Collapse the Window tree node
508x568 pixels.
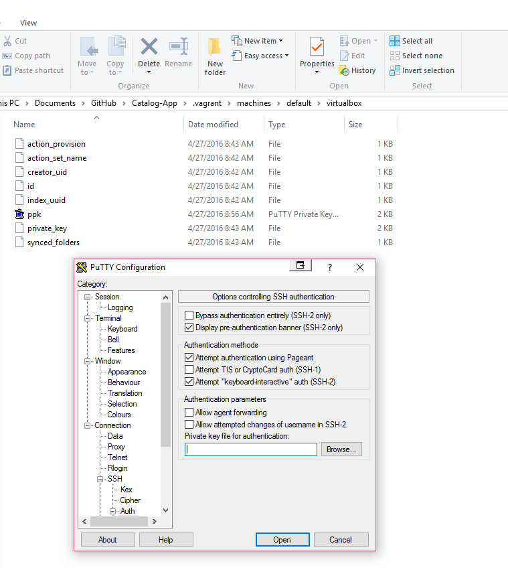point(87,362)
